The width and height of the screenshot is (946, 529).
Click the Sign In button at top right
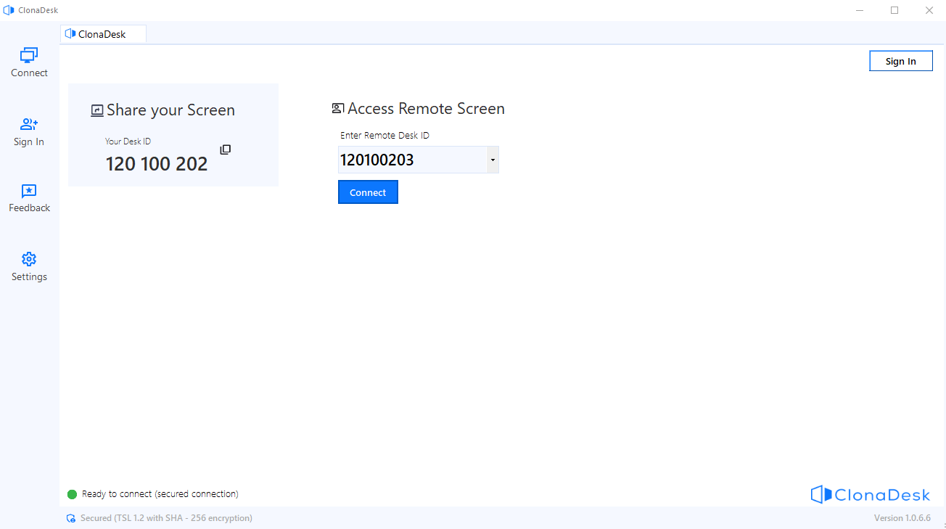coord(901,61)
